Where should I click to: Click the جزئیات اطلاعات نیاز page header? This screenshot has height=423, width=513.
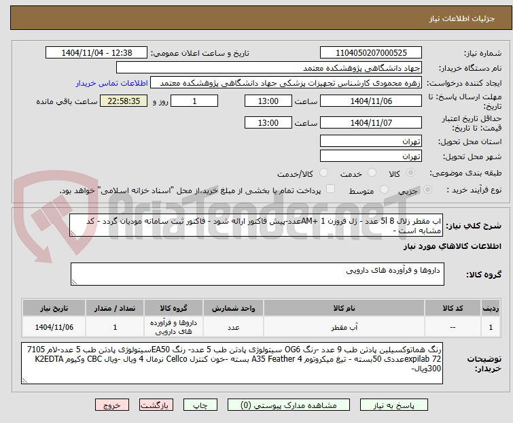tap(461, 18)
